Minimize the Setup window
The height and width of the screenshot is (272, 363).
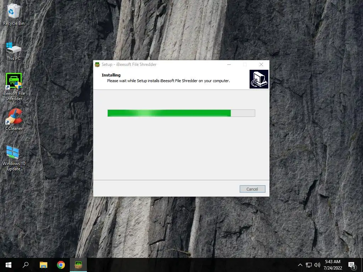[229, 64]
